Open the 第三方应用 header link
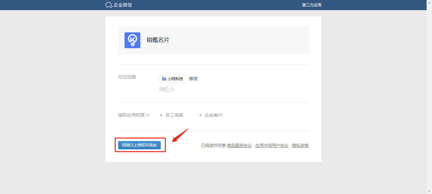Viewport: 432px width, 194px height. coord(312,5)
